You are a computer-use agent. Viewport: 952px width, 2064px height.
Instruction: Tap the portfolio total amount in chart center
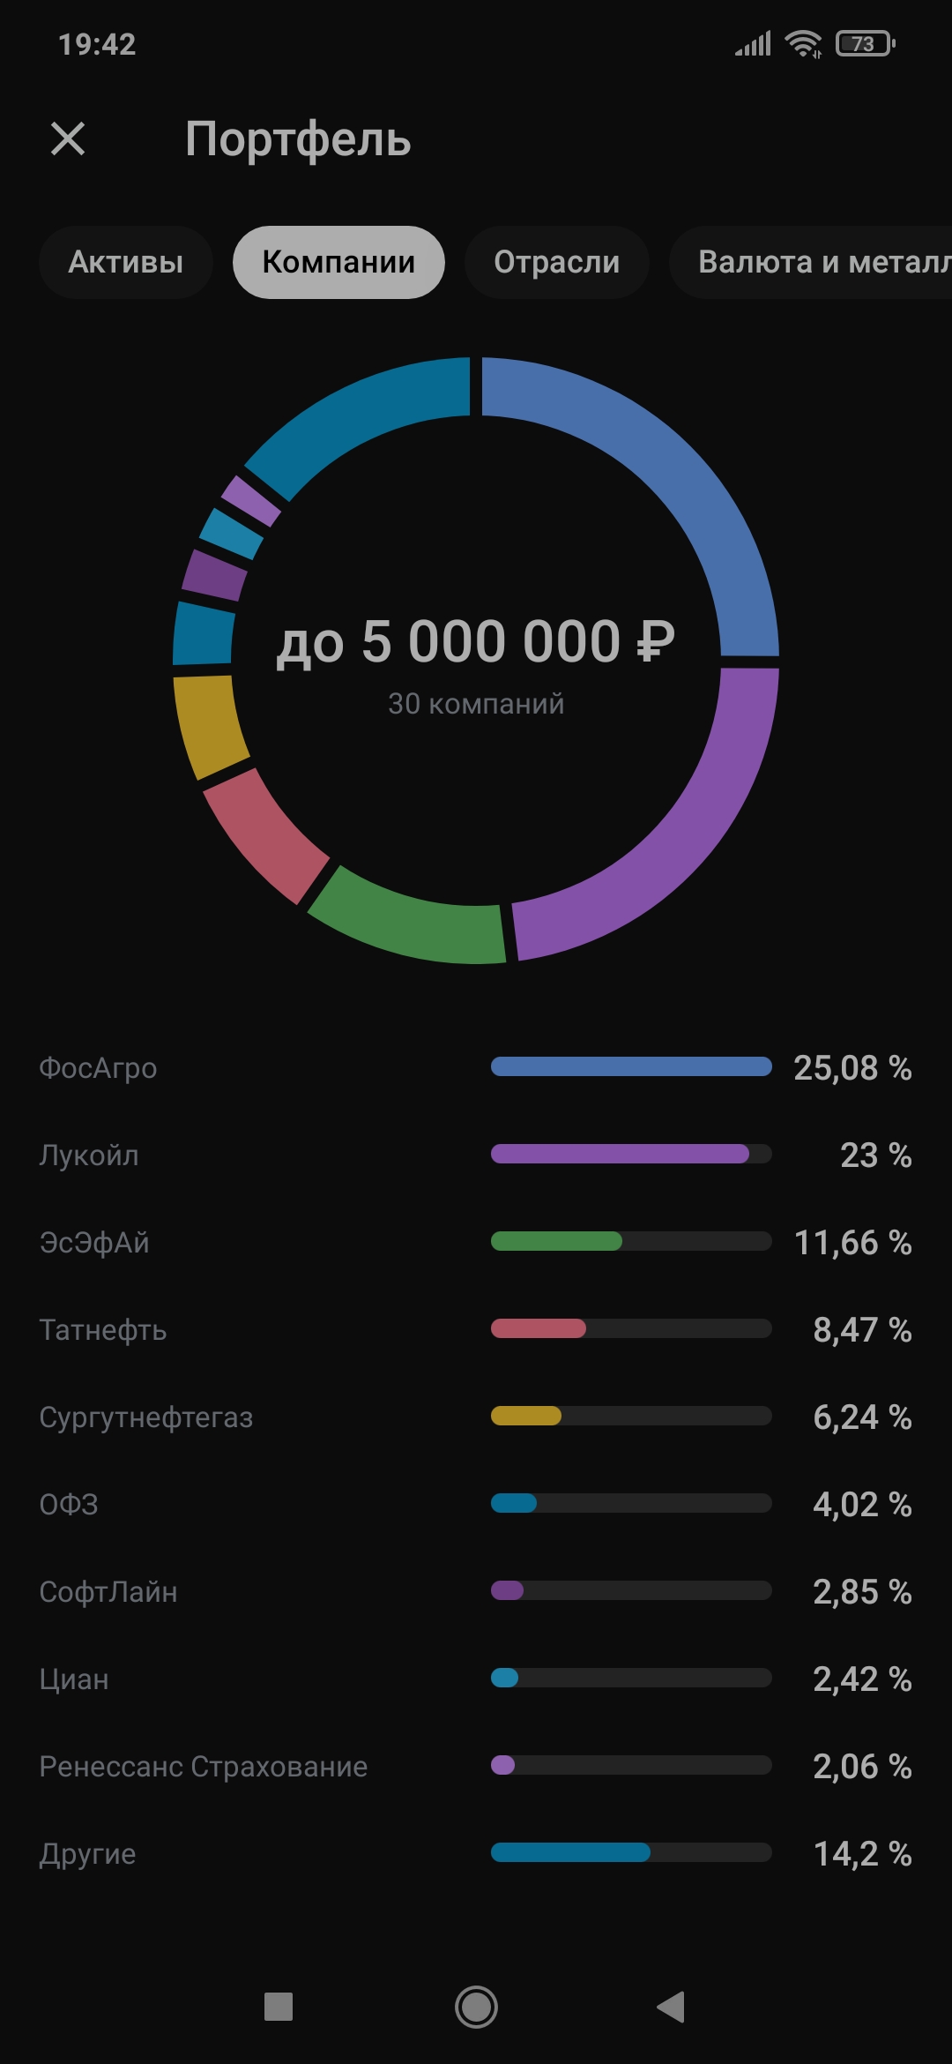coord(476,641)
